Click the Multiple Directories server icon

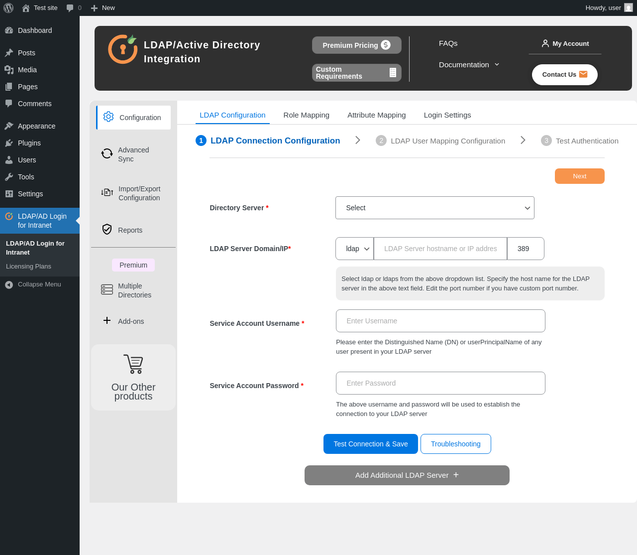[107, 289]
